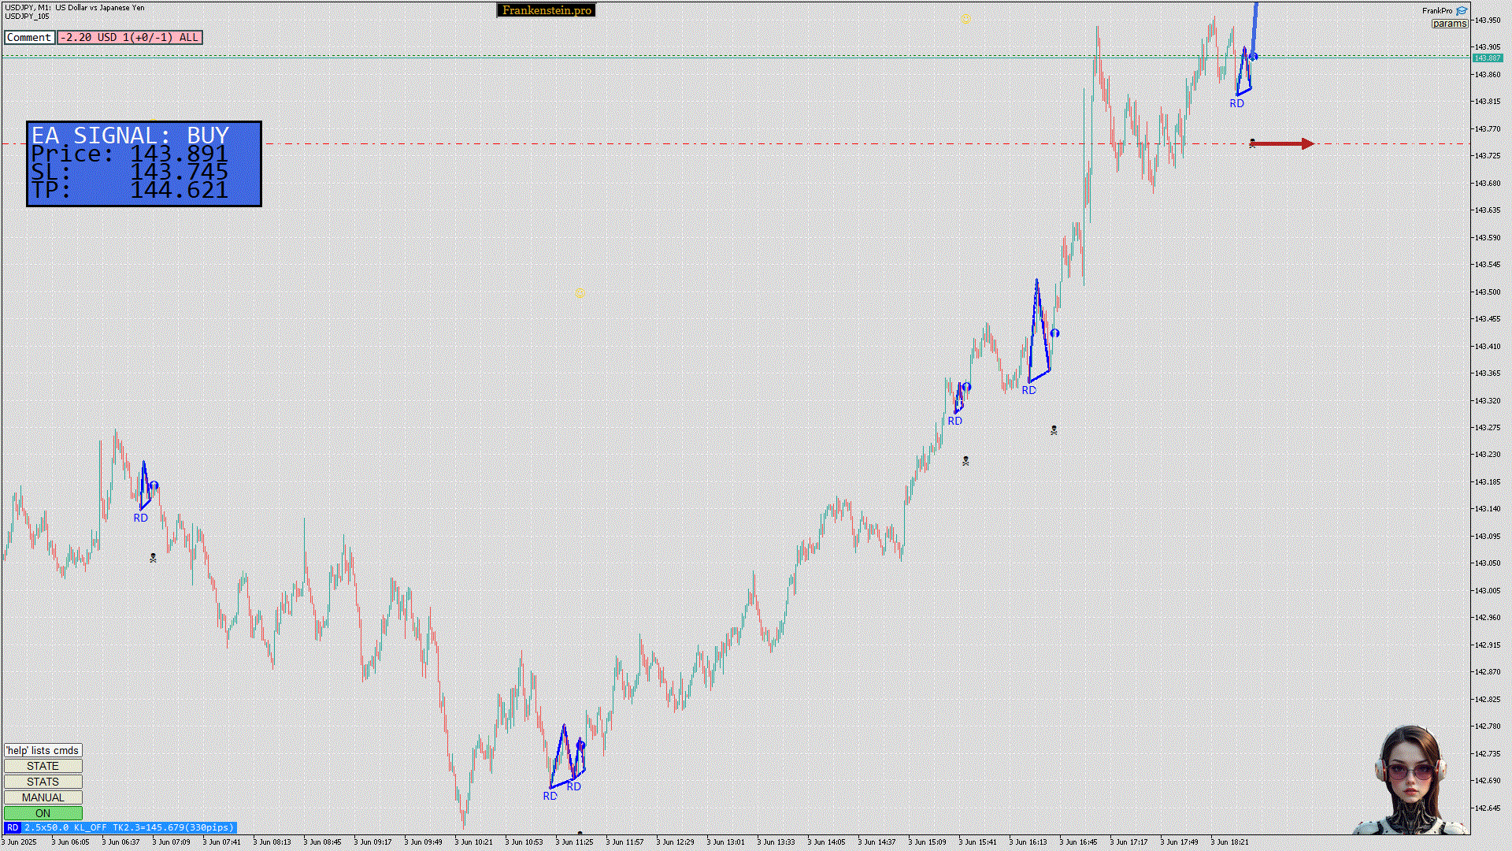This screenshot has height=851, width=1512.
Task: Click the EA SIGNAL BUY info panel
Action: pos(144,164)
